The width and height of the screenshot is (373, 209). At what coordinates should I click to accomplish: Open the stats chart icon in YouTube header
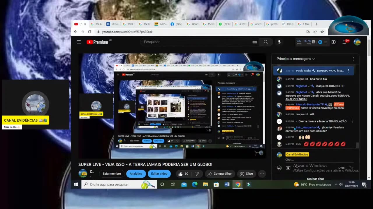tap(314, 42)
